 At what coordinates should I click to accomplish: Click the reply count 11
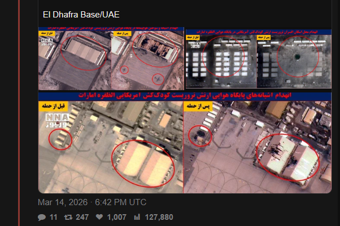[x=53, y=217]
